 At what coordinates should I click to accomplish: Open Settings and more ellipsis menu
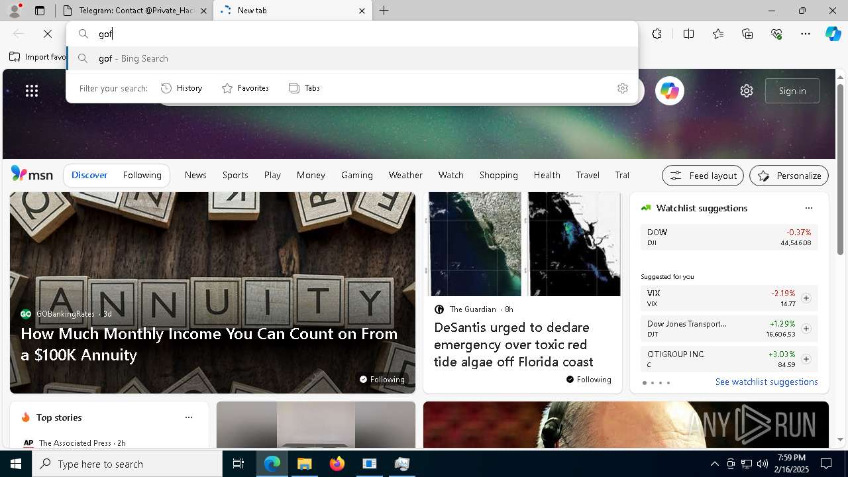(806, 34)
